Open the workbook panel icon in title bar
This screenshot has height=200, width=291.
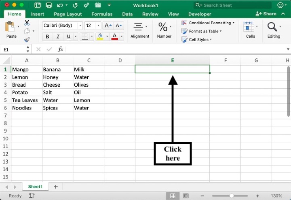38,5
